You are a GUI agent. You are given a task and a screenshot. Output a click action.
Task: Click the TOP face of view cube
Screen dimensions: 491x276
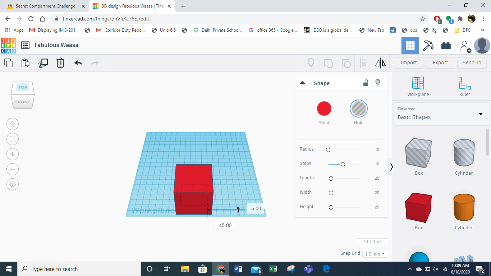[x=23, y=87]
